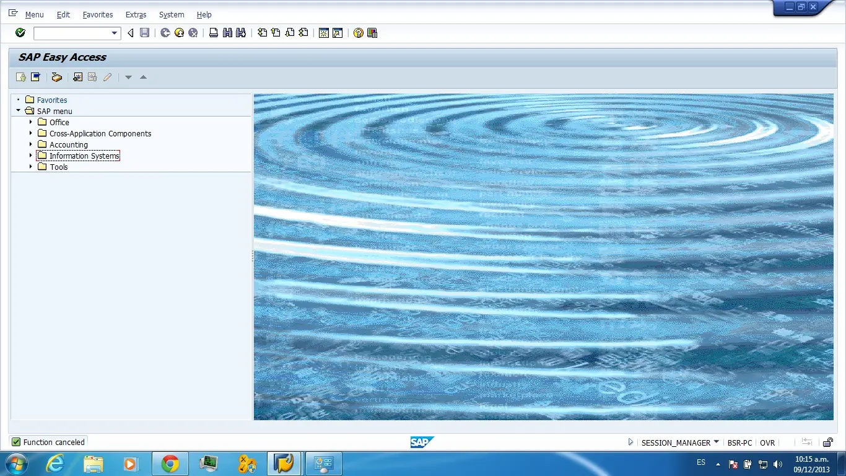The image size is (846, 476).
Task: Launch Internet Explorer from the taskbar
Action: pyautogui.click(x=55, y=464)
